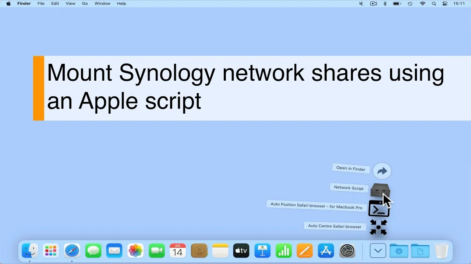Collapse the open Dock stack
Viewport: 471px width, 264px height.
tap(378, 251)
